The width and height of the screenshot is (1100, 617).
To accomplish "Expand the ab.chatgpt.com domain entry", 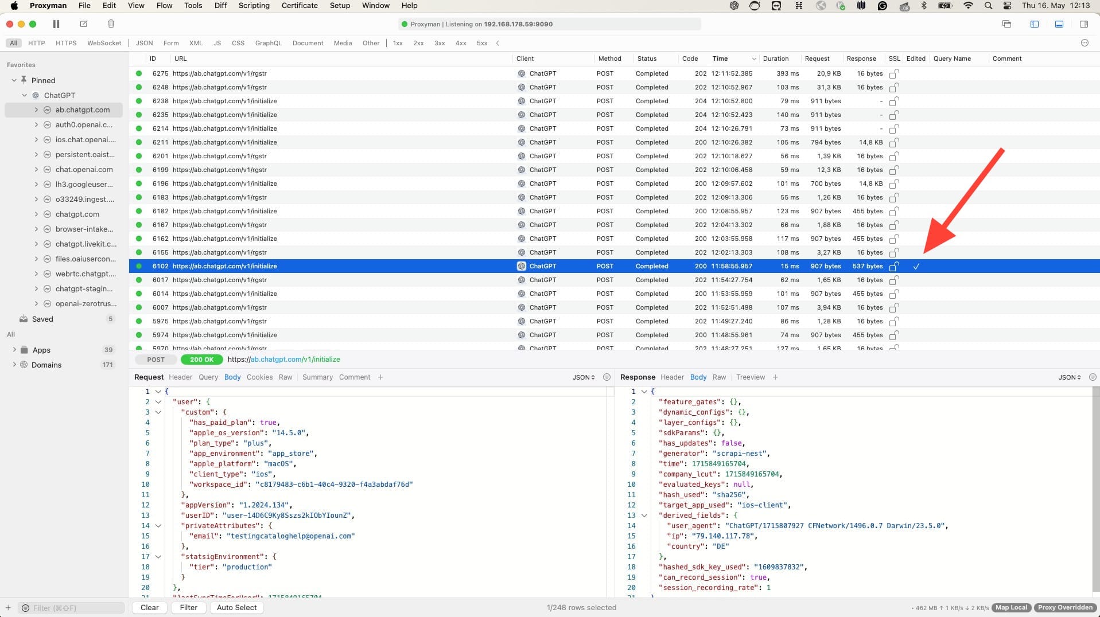I will [x=36, y=110].
